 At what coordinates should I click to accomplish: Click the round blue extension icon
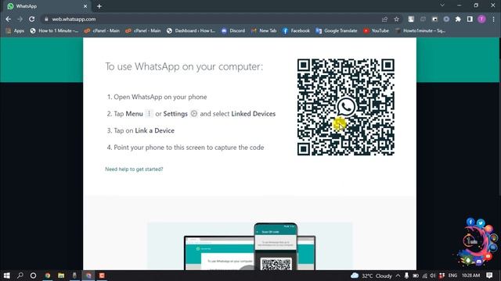[446, 19]
